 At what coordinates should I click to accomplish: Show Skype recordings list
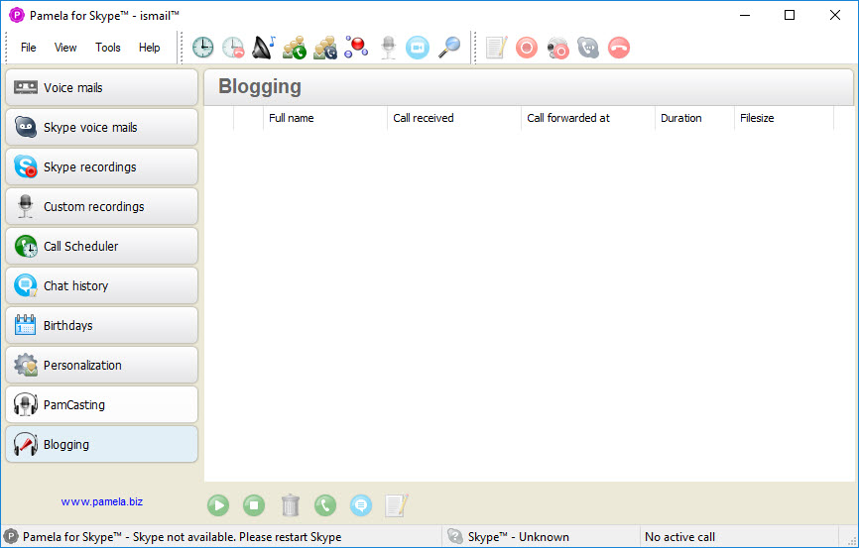pyautogui.click(x=101, y=166)
